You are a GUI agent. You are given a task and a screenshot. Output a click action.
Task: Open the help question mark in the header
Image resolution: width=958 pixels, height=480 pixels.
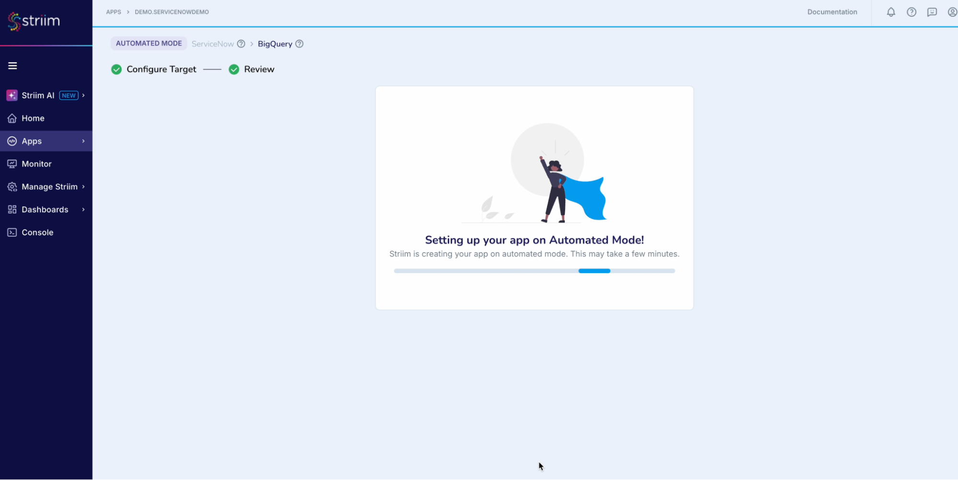coord(912,12)
